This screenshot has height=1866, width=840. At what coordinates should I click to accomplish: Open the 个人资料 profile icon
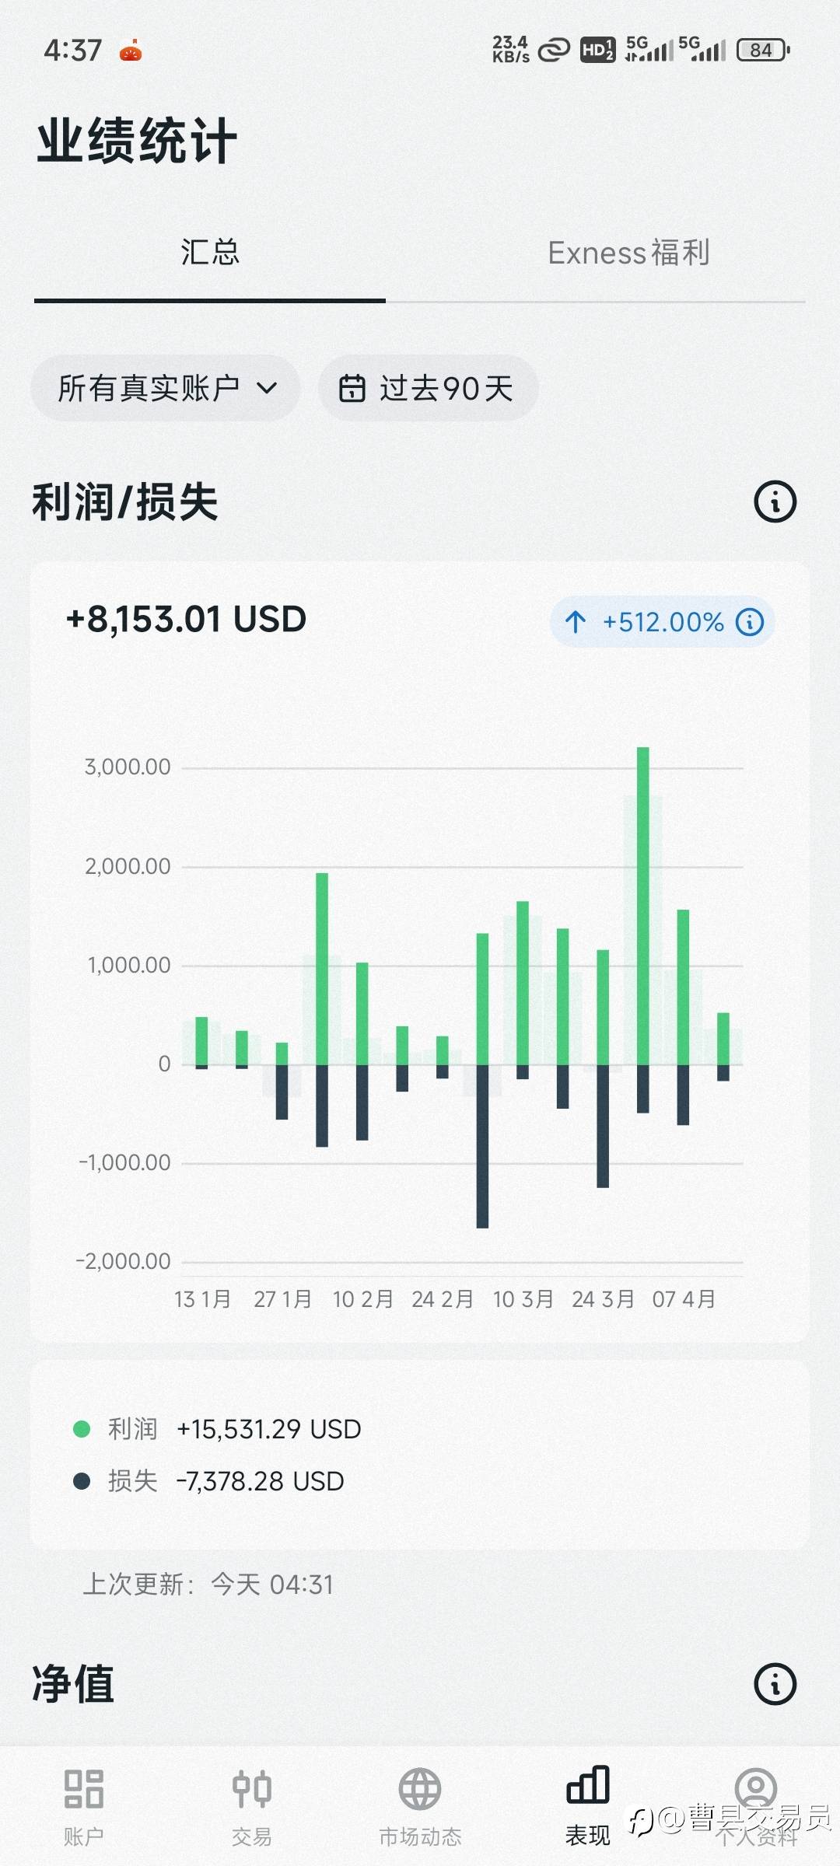point(756,1788)
